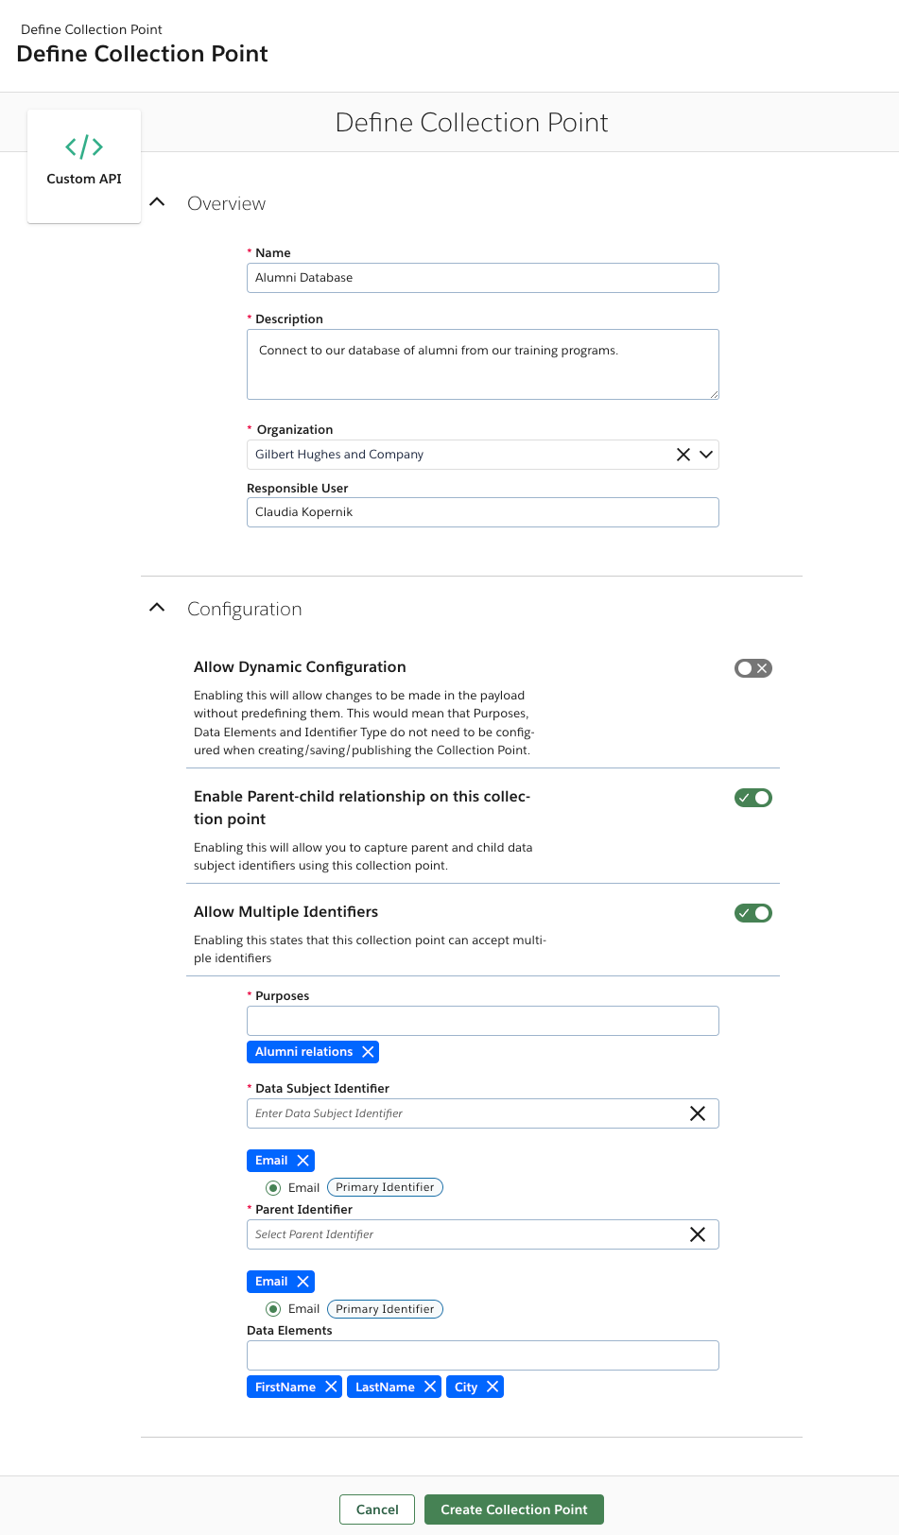Turn off Allow Multiple Identifiers

point(752,912)
